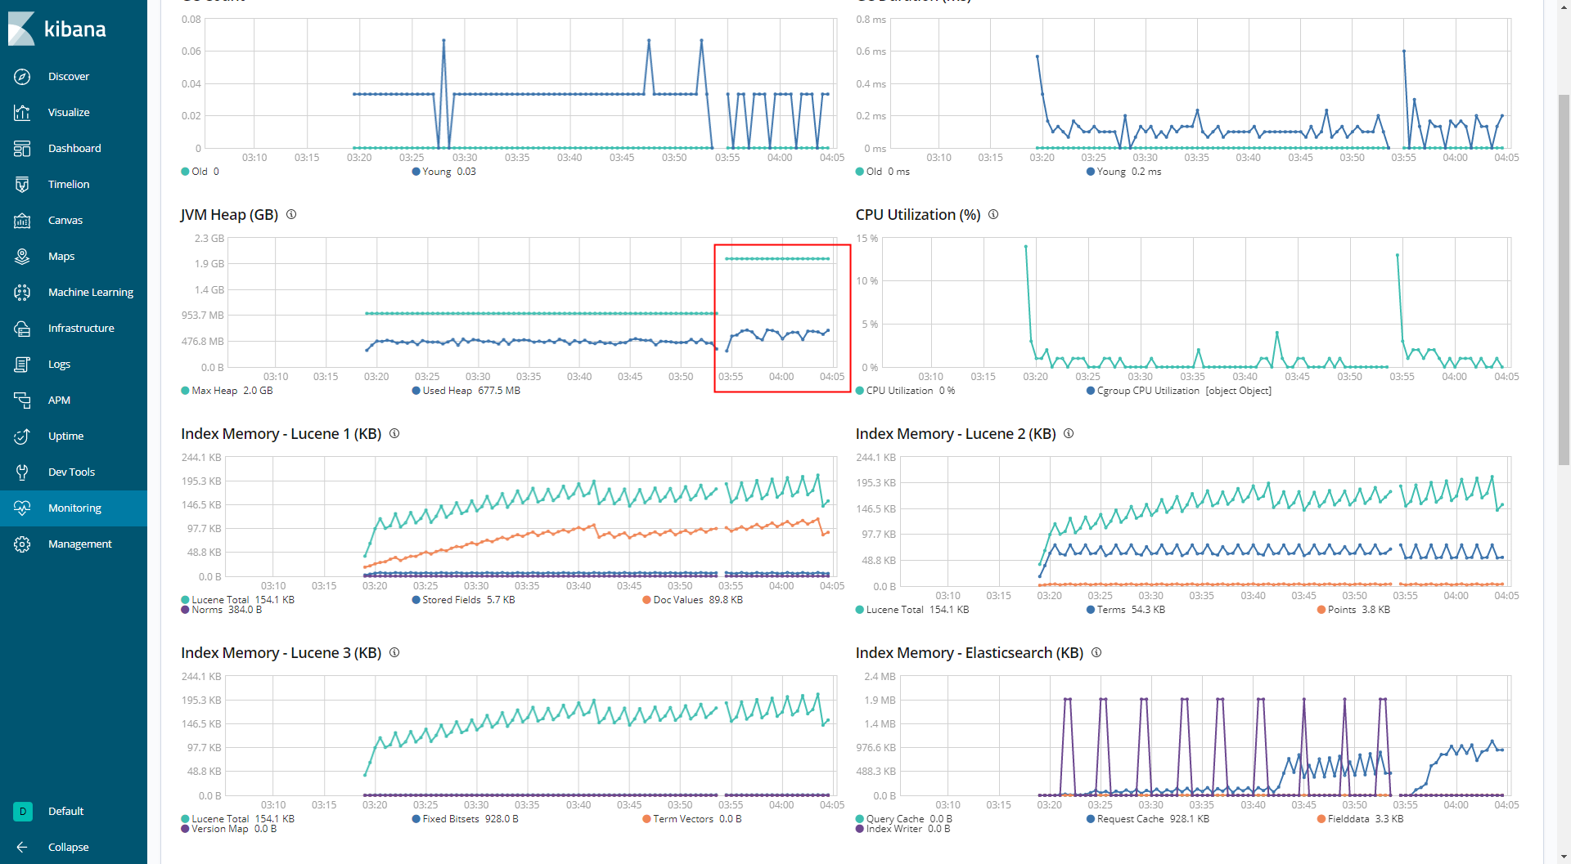Toggle the Max Heap legend series
The image size is (1571, 864).
pyautogui.click(x=227, y=391)
